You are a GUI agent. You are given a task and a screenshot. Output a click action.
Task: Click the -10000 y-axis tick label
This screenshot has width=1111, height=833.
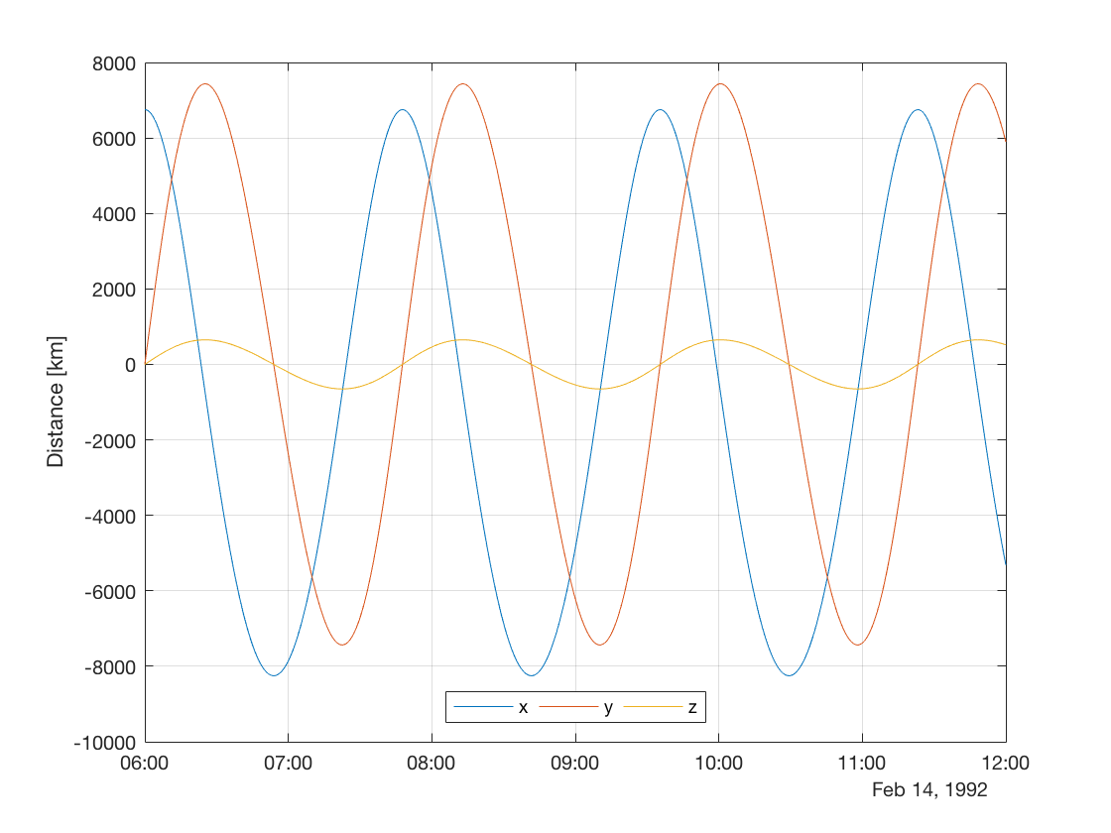pyautogui.click(x=105, y=742)
